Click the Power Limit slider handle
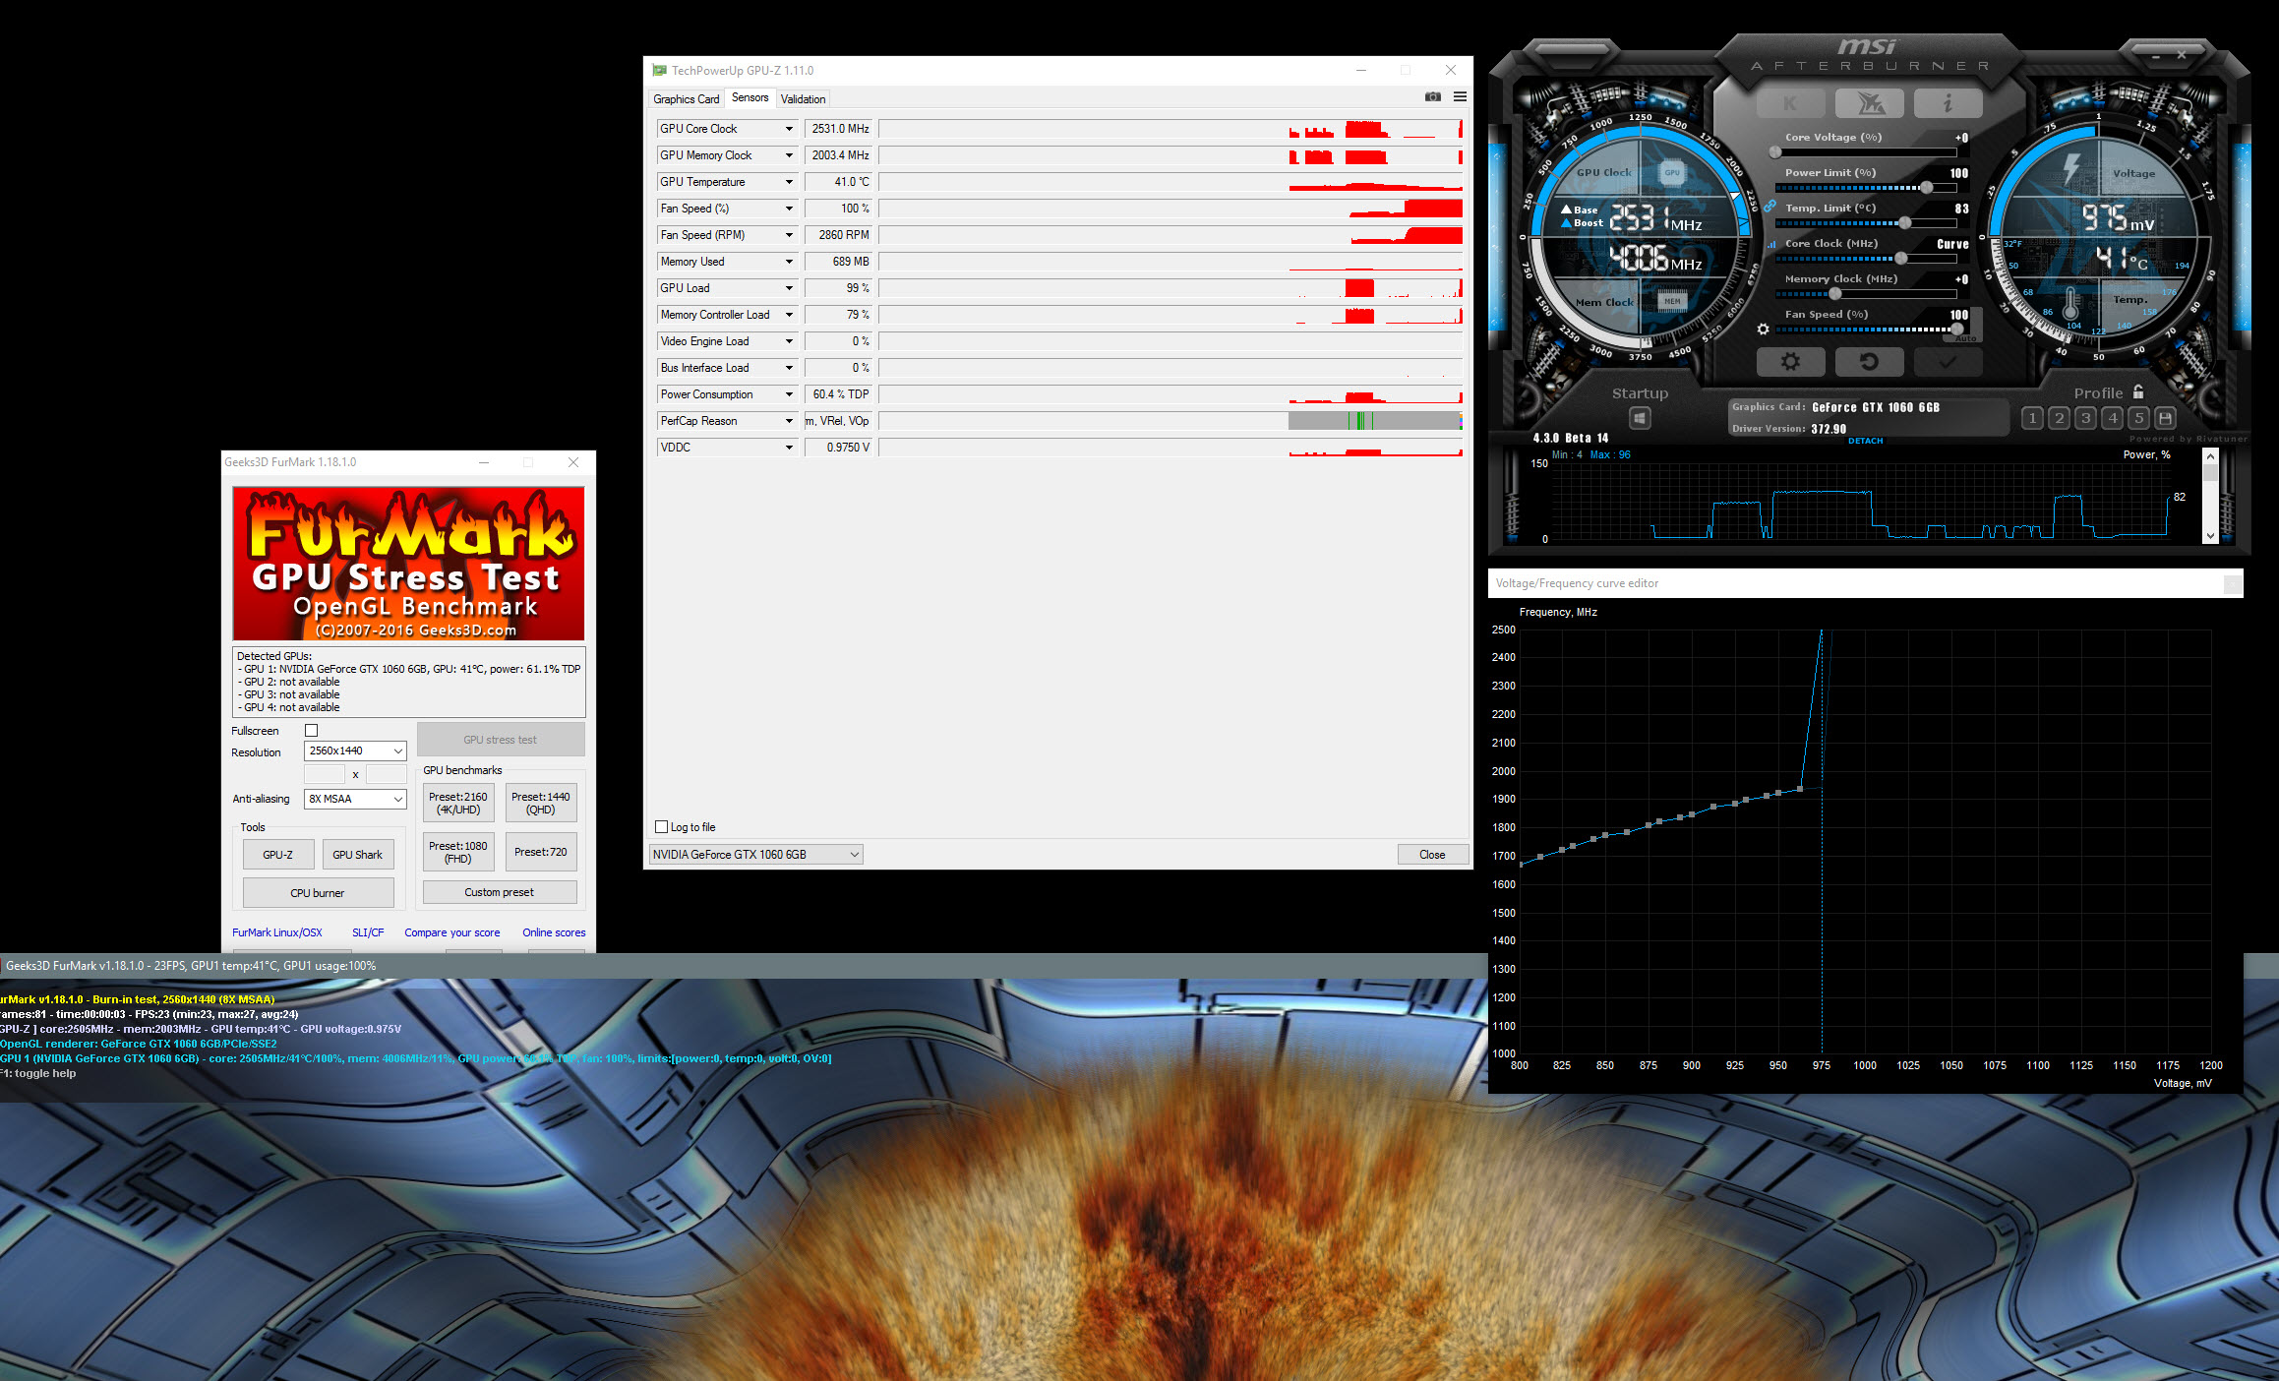 tap(1927, 188)
